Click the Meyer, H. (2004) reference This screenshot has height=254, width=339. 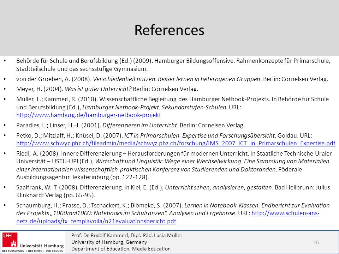[x=107, y=89]
